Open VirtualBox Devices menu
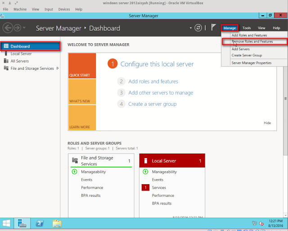This screenshot has width=288, height=231. pos(64,9)
